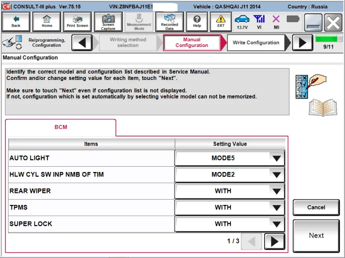Select the Write Configuration step
345x258 pixels.
coord(256,42)
